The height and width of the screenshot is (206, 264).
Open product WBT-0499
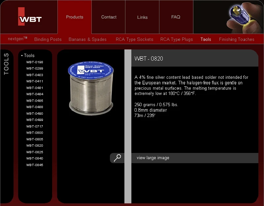pos(35,120)
